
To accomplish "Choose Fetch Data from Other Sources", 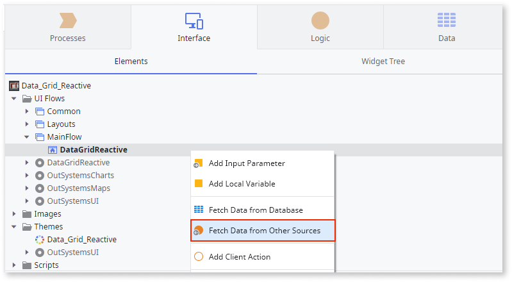I will [263, 231].
